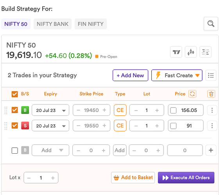Screen dimensions: 221x195
Task: Delete all trades with the trash icon
Action: point(211,94)
